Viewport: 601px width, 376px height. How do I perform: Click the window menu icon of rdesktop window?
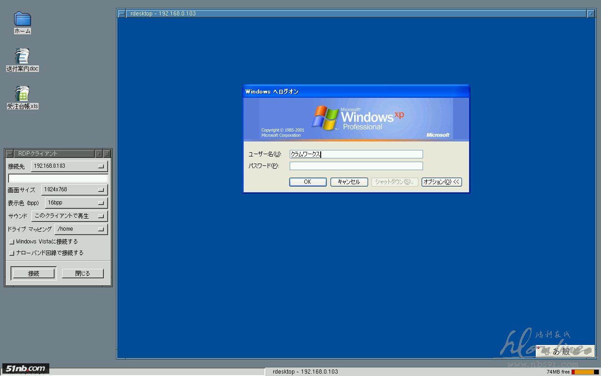coord(122,14)
